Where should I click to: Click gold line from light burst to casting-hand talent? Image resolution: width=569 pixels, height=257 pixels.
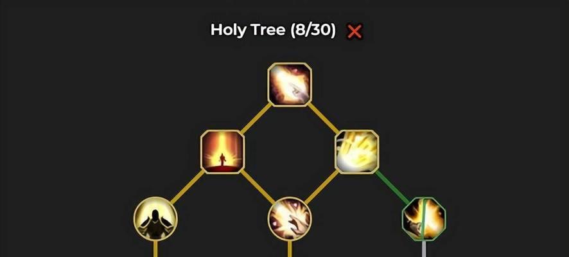pos(322,186)
